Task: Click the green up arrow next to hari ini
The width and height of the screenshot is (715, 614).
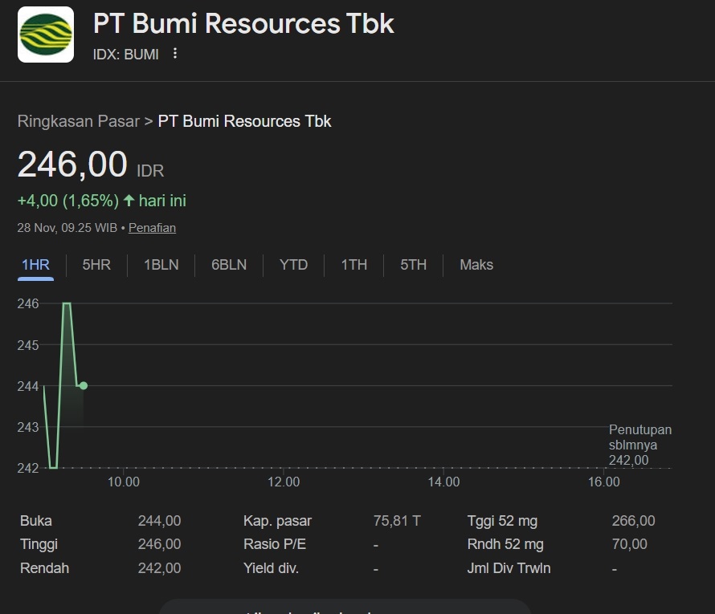Action: click(x=129, y=201)
